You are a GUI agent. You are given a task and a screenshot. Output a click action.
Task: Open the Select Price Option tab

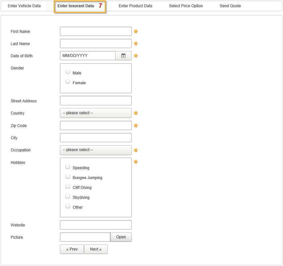pyautogui.click(x=186, y=6)
